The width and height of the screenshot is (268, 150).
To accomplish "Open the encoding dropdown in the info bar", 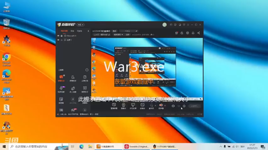I will coord(118,35).
